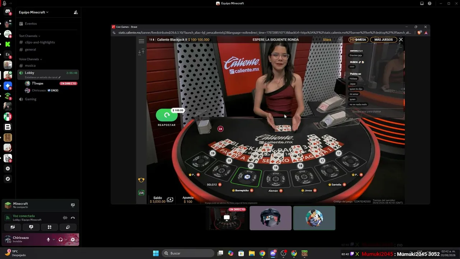Screen dimensions: 460x259
Task: Click the EN DIRECTO badge in Lobby list
Action: point(68,83)
